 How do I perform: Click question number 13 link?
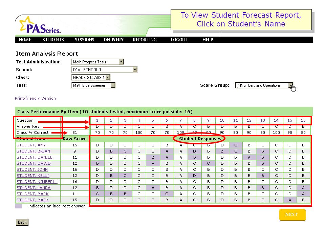click(x=263, y=120)
